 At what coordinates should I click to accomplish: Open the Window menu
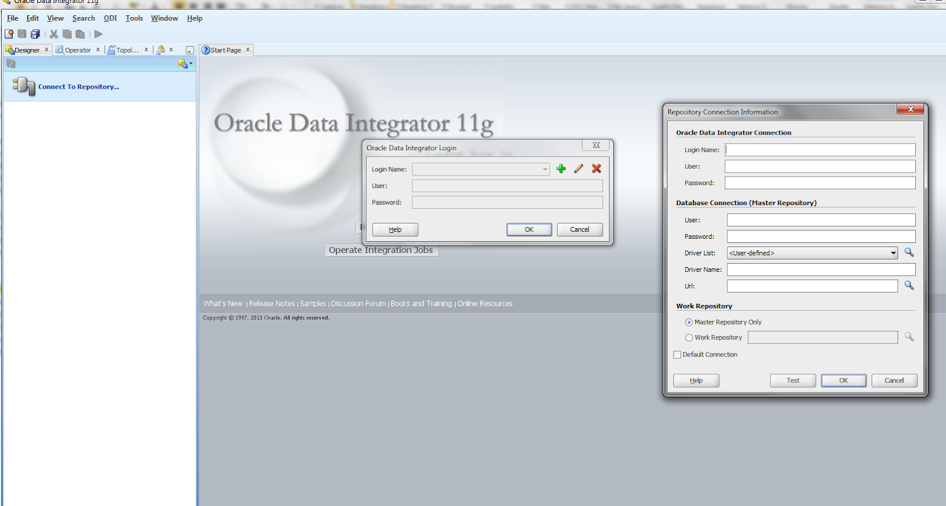pyautogui.click(x=164, y=18)
